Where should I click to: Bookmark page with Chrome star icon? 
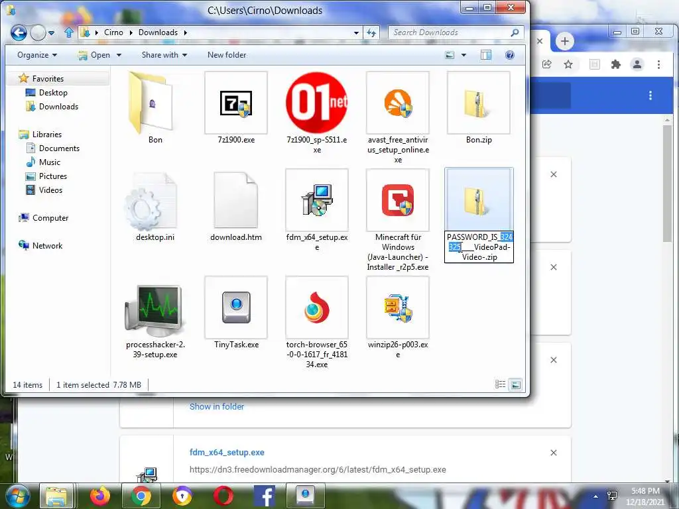[x=568, y=64]
